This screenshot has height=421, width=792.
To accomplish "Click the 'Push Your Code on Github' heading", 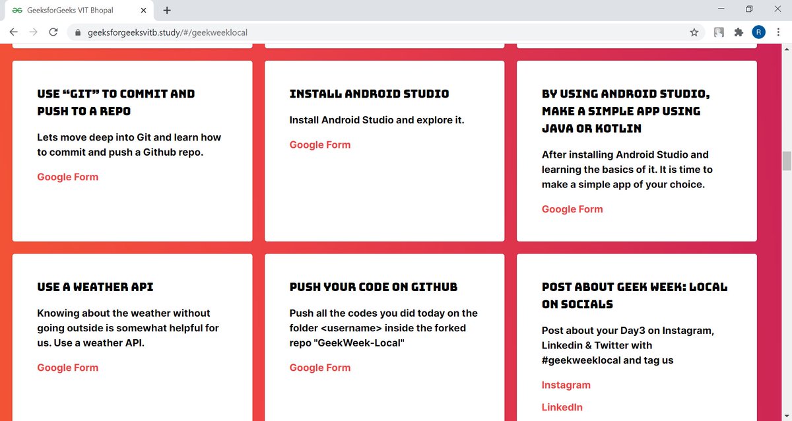I will (x=374, y=287).
